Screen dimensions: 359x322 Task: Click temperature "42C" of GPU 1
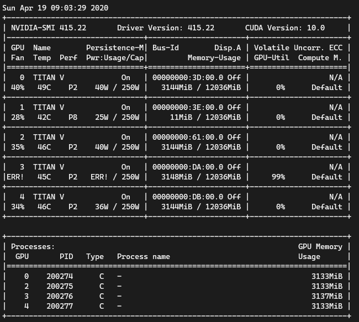click(44, 117)
